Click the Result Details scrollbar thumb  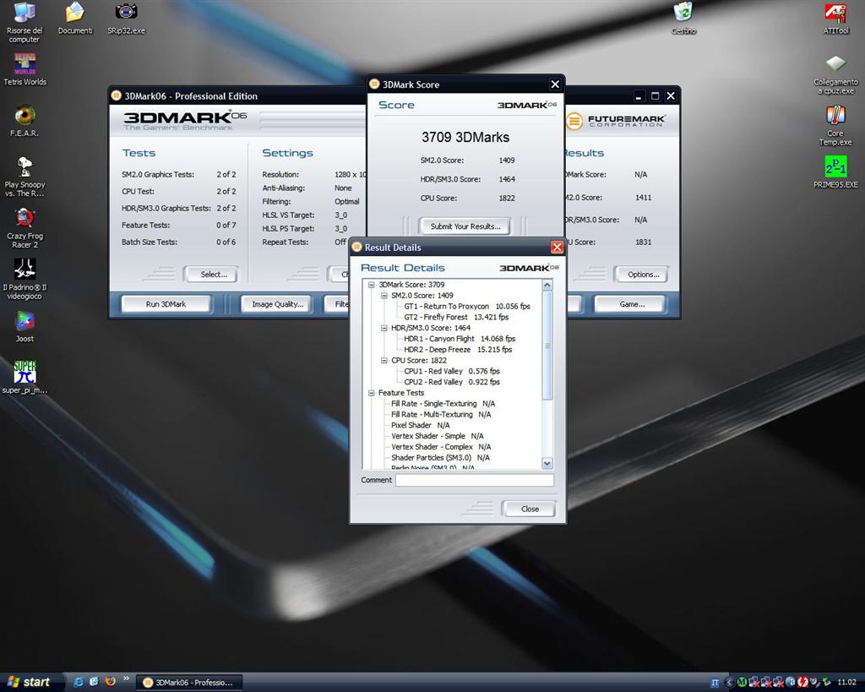[547, 346]
